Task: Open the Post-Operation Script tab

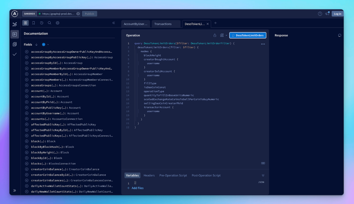Action: tap(206, 175)
